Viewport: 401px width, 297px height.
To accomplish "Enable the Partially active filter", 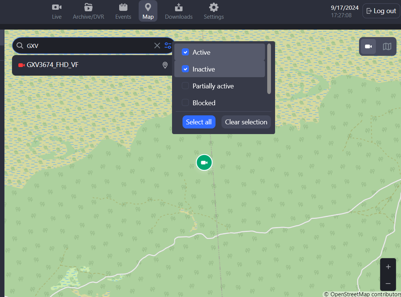I will click(x=185, y=86).
